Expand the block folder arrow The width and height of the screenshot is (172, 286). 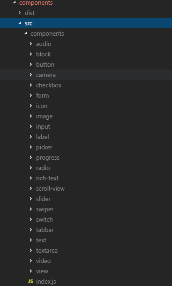(31, 54)
